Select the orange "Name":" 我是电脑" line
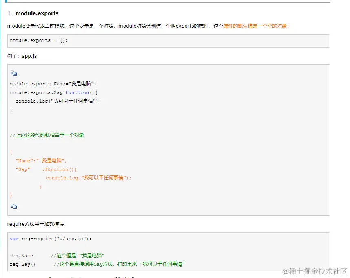This screenshot has height=278, width=350. 41,161
